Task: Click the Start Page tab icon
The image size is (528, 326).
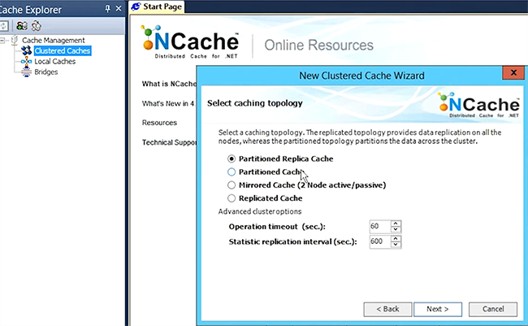Action: click(136, 7)
